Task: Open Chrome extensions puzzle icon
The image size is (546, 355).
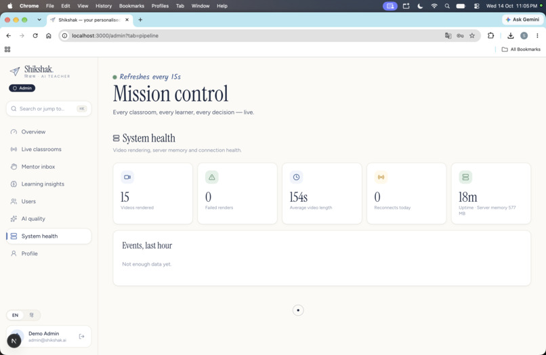Action: (x=490, y=35)
